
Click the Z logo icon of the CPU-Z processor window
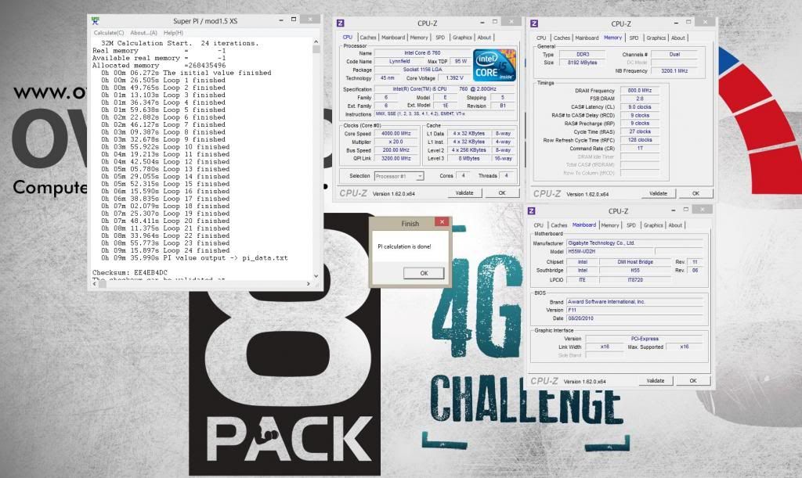coord(341,23)
